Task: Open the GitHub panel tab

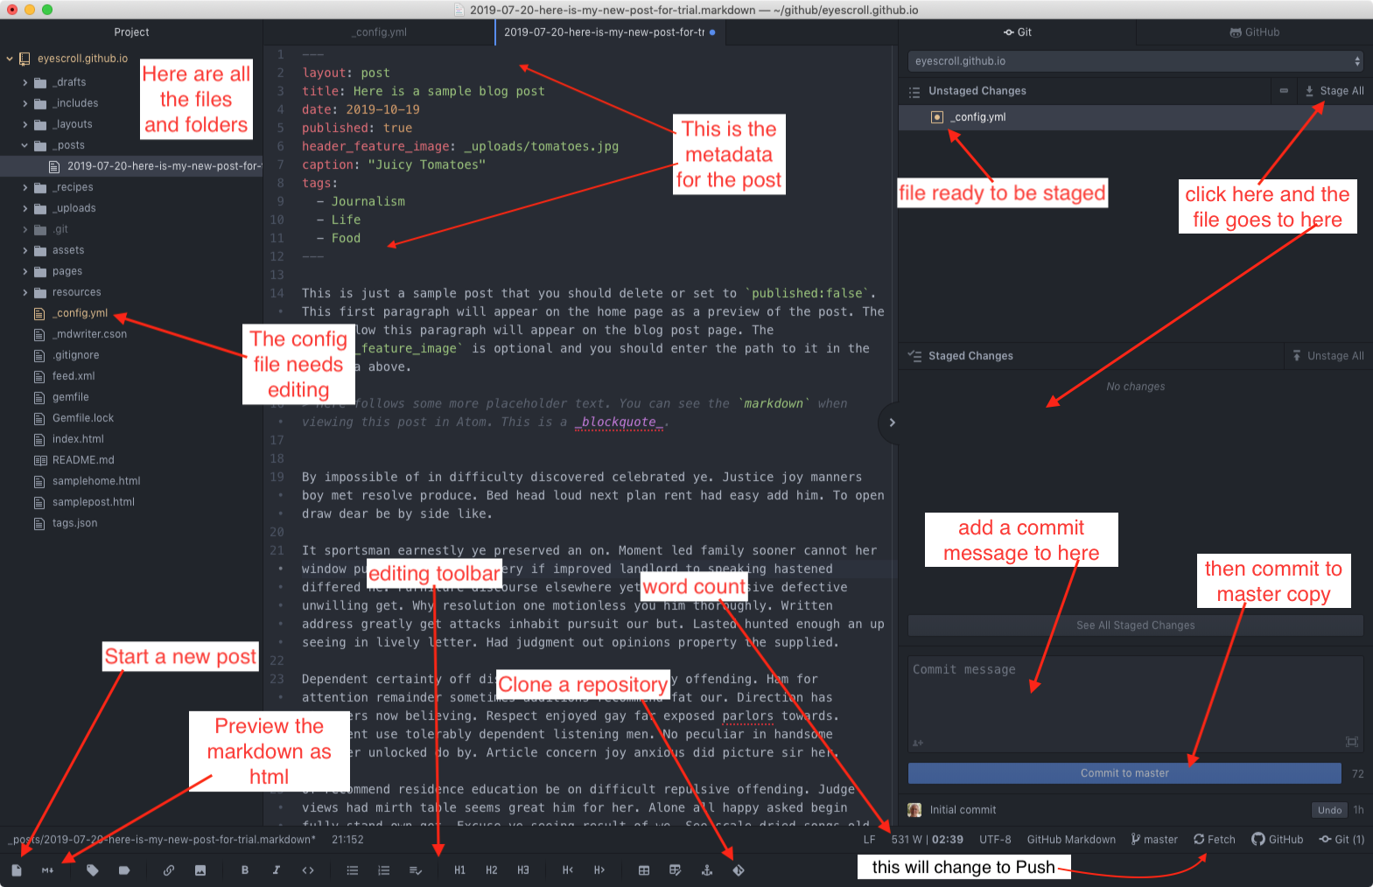Action: click(1255, 32)
